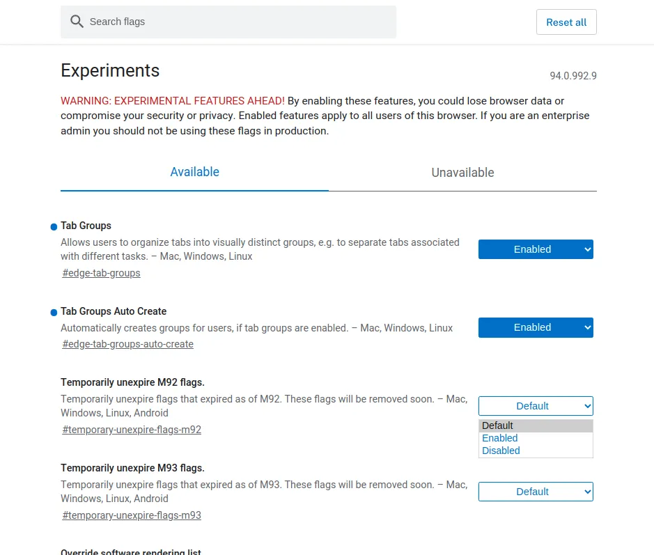Open the #temporary-unexpire-flags-m92 link
Viewport: 654px width, 555px height.
132,430
